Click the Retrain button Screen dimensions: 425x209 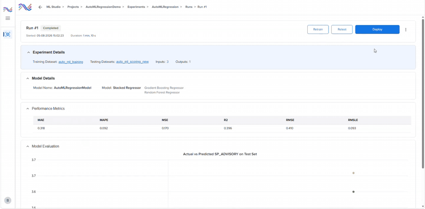click(318, 30)
